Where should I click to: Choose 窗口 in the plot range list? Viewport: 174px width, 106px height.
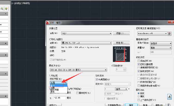[59, 86]
